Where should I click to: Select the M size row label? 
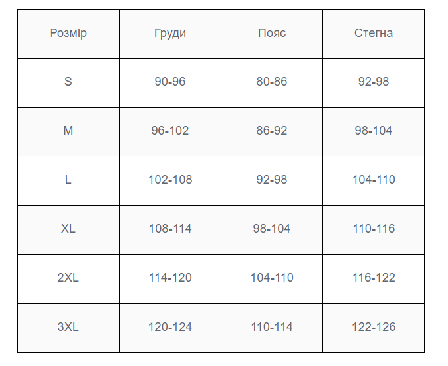click(68, 131)
